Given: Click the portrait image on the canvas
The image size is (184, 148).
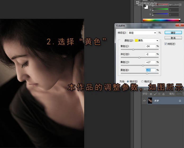Looking at the screenshot, I should pos(42,83).
